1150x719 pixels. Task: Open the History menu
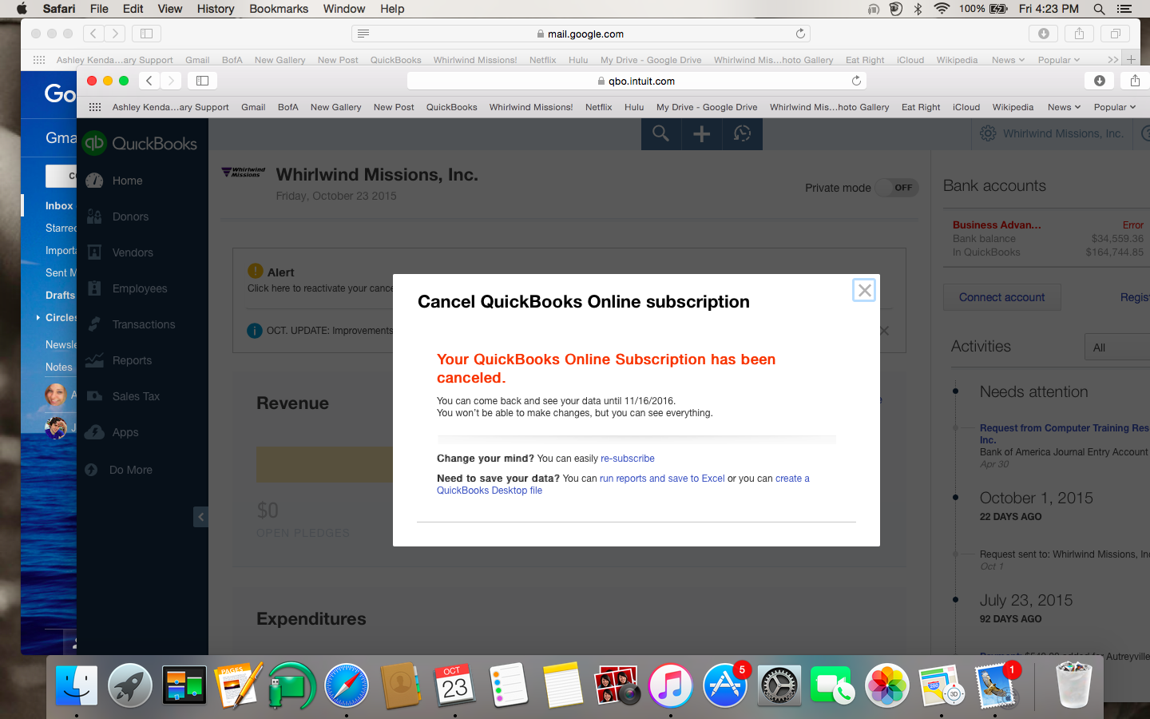(x=216, y=9)
